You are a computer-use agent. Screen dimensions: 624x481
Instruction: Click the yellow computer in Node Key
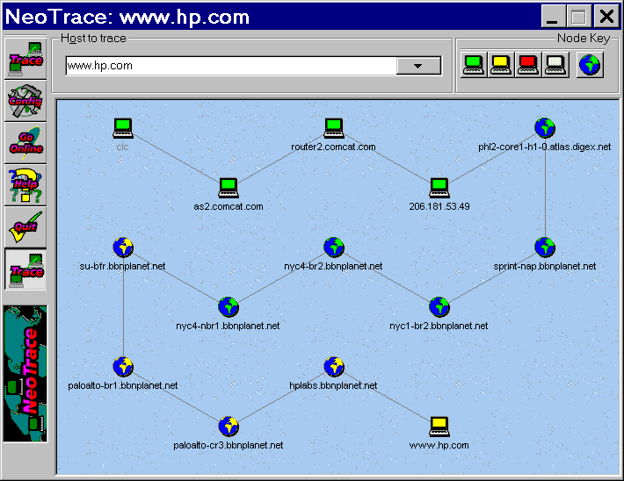tap(501, 65)
